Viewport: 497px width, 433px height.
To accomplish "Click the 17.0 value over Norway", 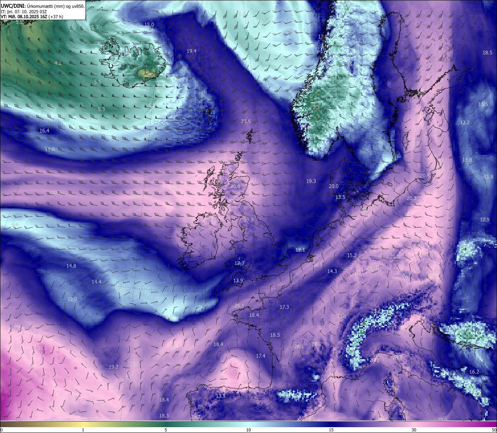I will [x=323, y=37].
